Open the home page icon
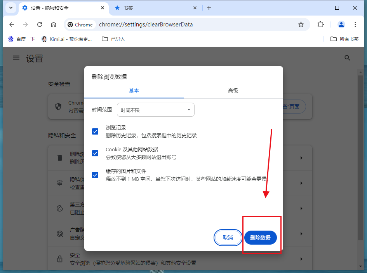 (x=54, y=24)
